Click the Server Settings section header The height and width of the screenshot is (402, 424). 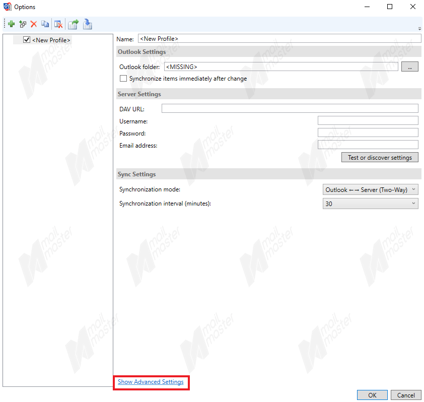click(269, 94)
